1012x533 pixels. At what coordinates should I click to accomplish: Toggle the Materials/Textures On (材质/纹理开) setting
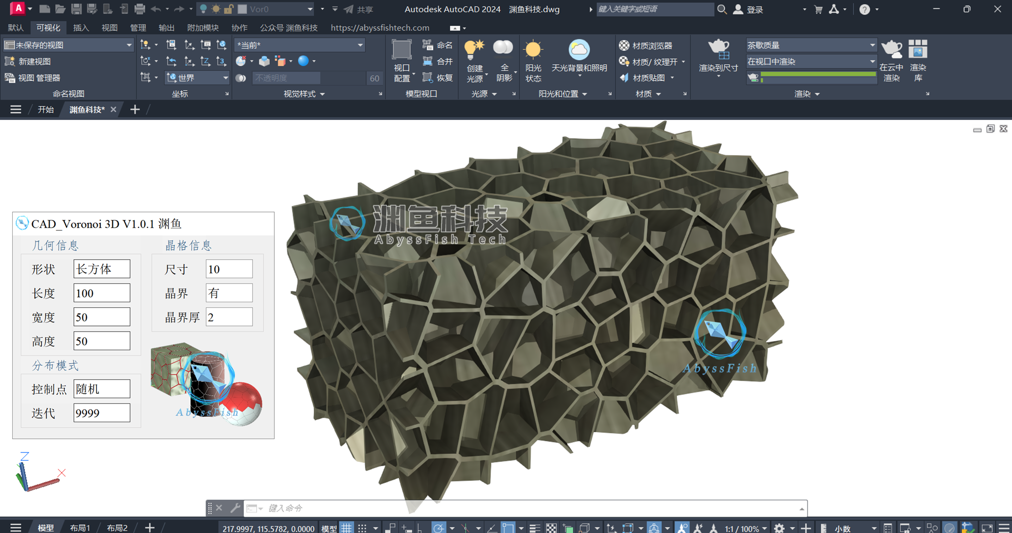[648, 62]
